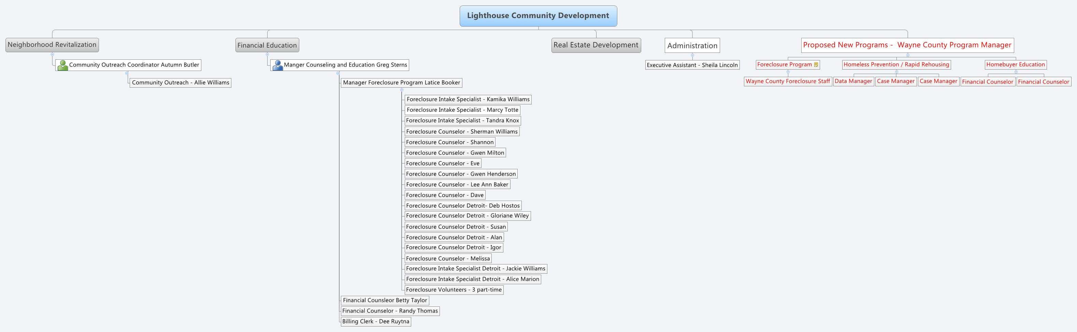This screenshot has width=1077, height=332.
Task: Select Foreclosure Intake Specialist - Marcy Totte
Action: pyautogui.click(x=462, y=110)
